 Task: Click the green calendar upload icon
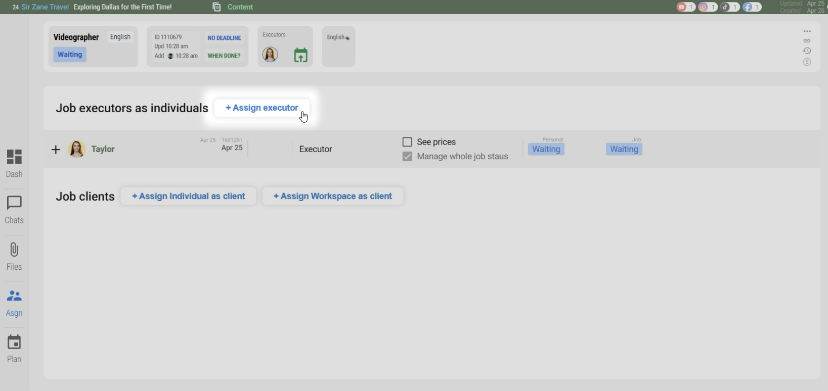pos(300,55)
